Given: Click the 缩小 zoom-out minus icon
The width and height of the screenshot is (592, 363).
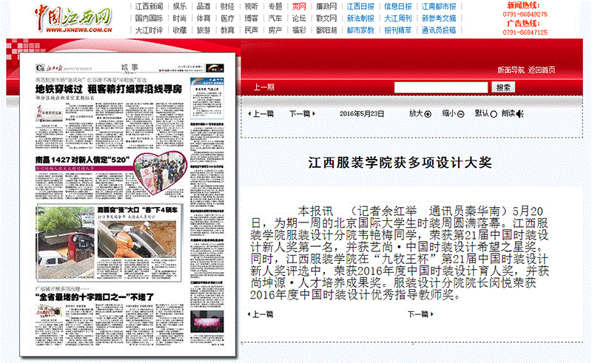Looking at the screenshot, I should 460,114.
